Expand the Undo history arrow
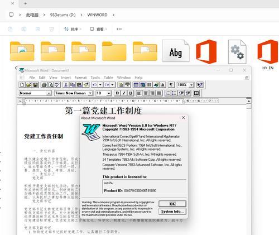 (x=100, y=85)
